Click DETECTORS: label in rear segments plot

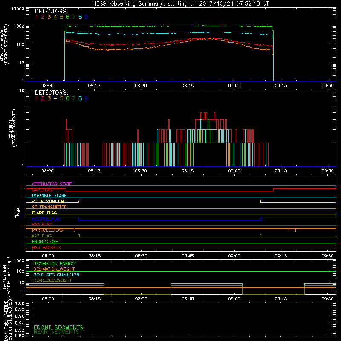point(51,92)
